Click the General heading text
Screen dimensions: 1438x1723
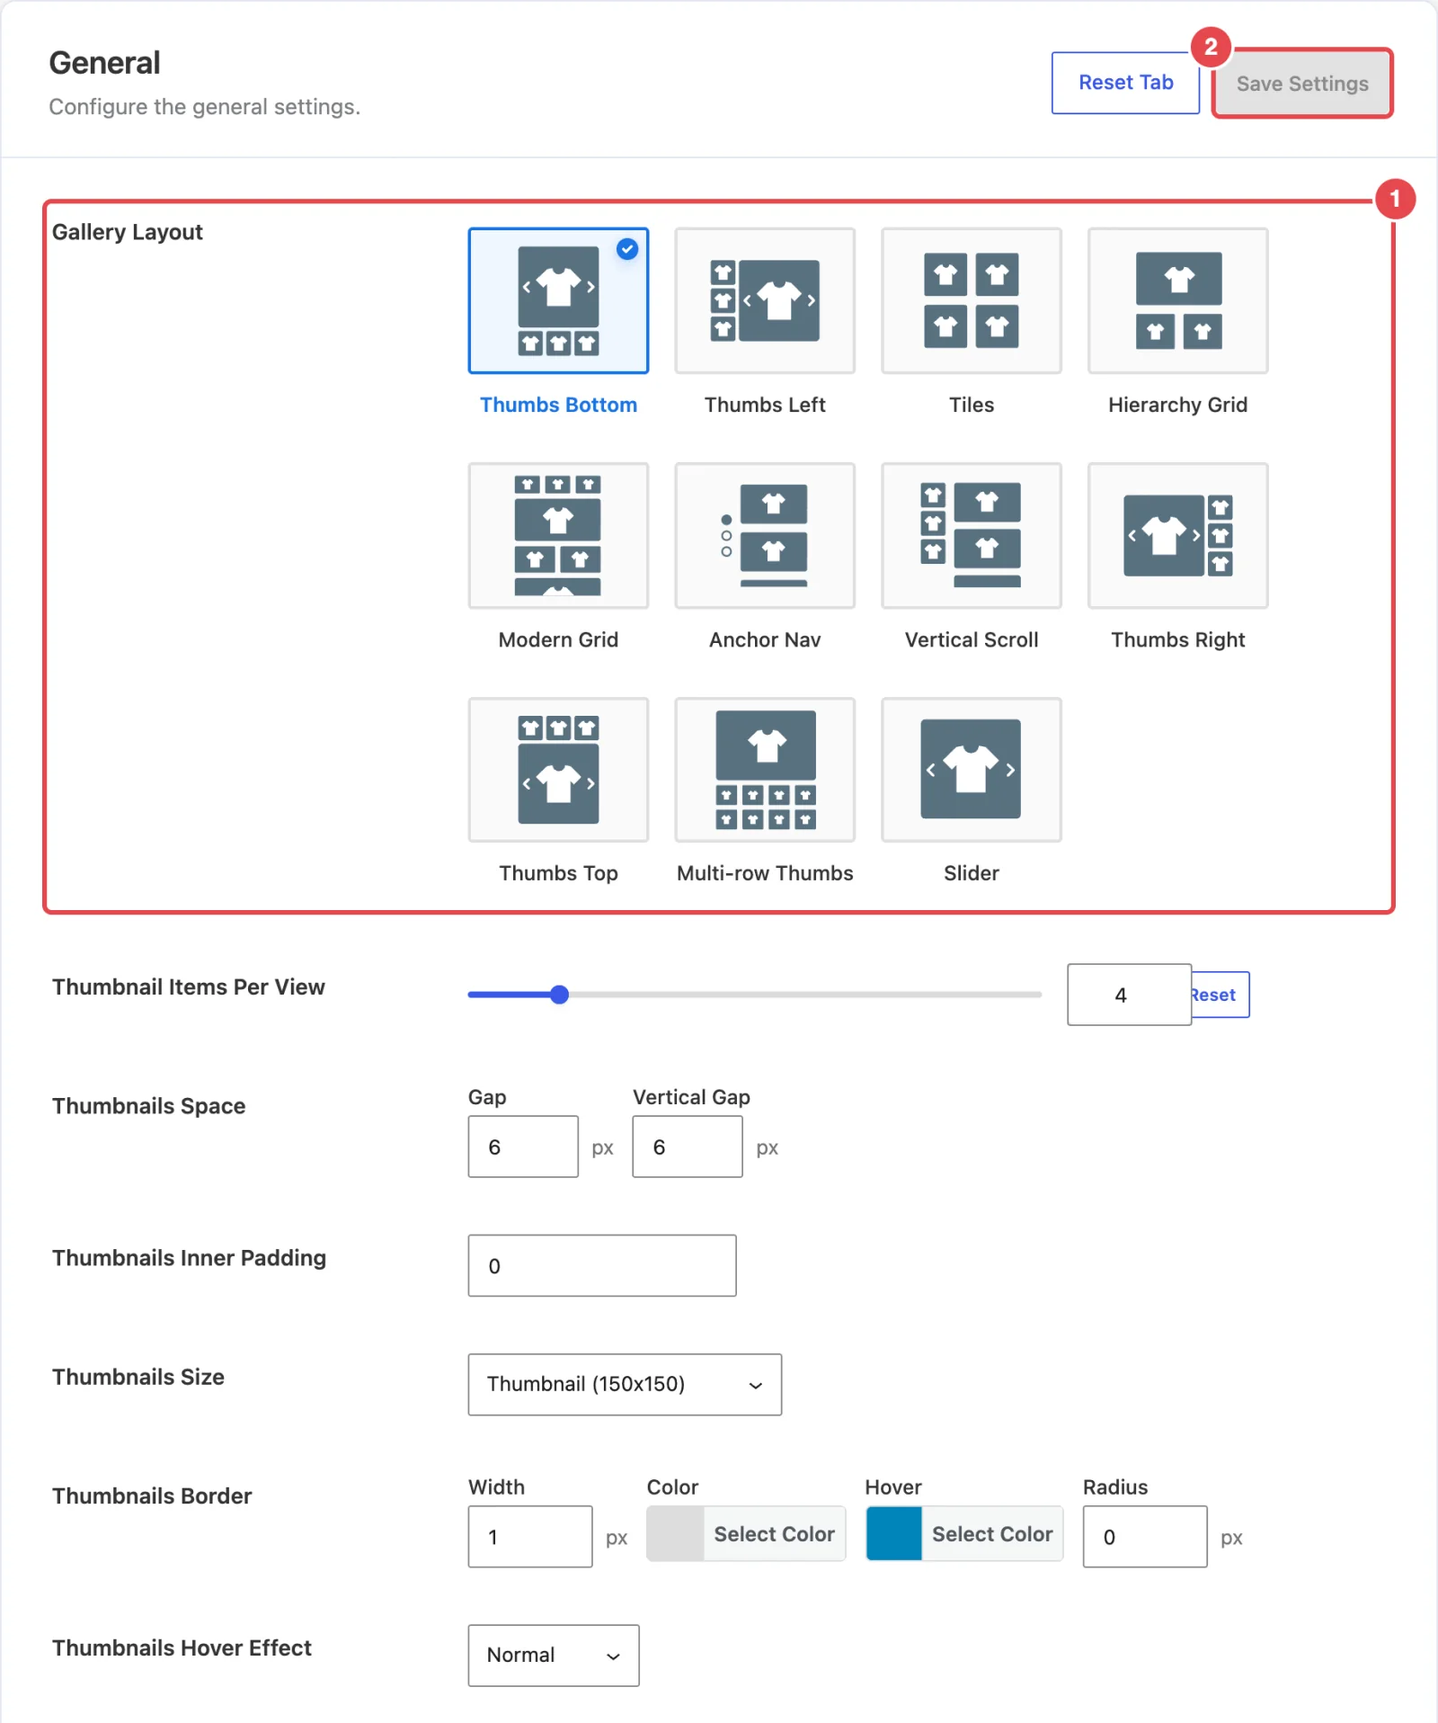pyautogui.click(x=104, y=63)
